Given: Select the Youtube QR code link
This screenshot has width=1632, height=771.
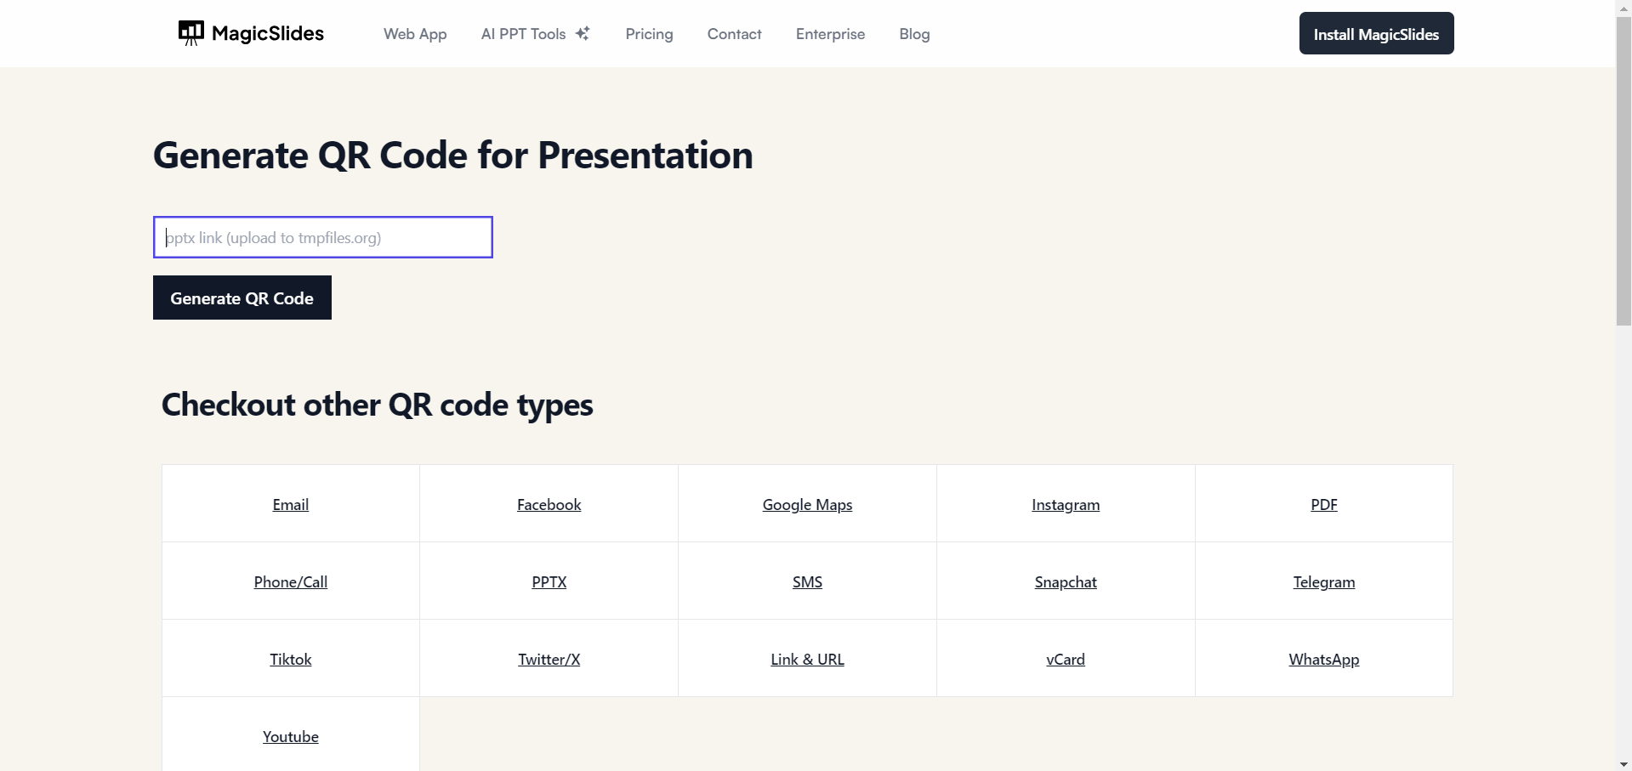Looking at the screenshot, I should coord(291,736).
